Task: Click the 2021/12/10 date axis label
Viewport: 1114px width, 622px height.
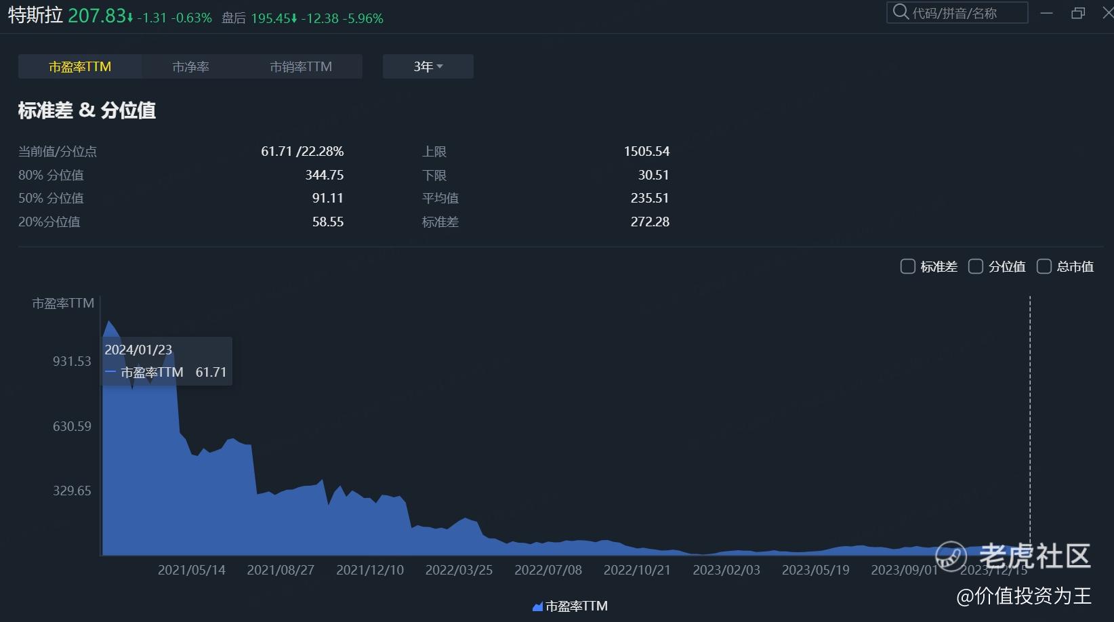Action: pyautogui.click(x=370, y=570)
